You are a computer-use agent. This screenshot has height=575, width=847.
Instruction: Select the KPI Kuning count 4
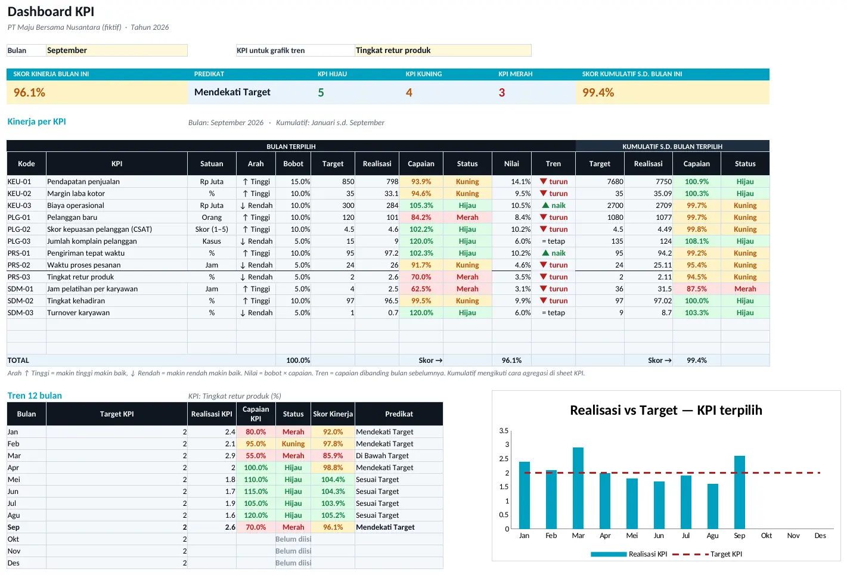click(x=409, y=92)
